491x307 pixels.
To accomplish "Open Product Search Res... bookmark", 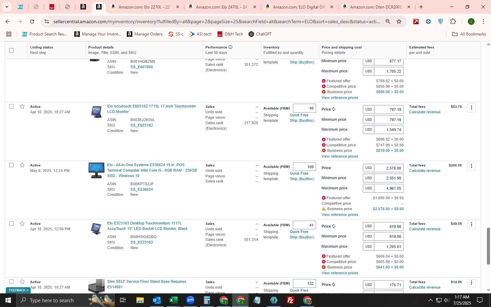I will 44,34.
